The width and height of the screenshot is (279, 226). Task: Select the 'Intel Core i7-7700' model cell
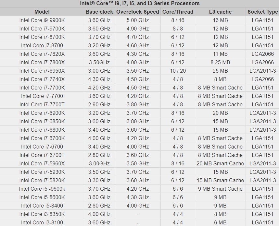(42, 96)
